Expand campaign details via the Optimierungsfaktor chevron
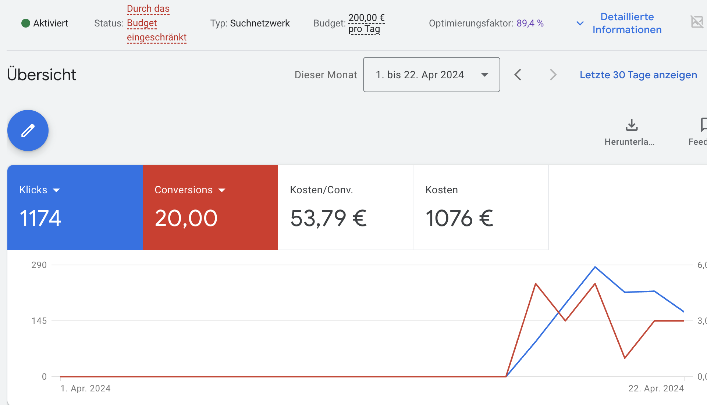Image resolution: width=707 pixels, height=405 pixels. tap(580, 23)
